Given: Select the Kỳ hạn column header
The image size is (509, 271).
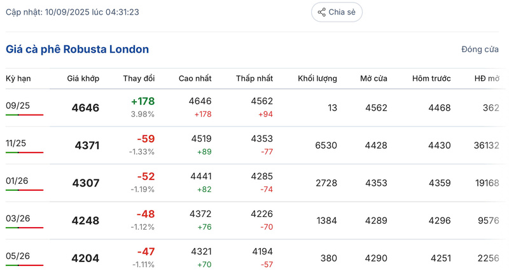Looking at the screenshot, I should (x=18, y=78).
